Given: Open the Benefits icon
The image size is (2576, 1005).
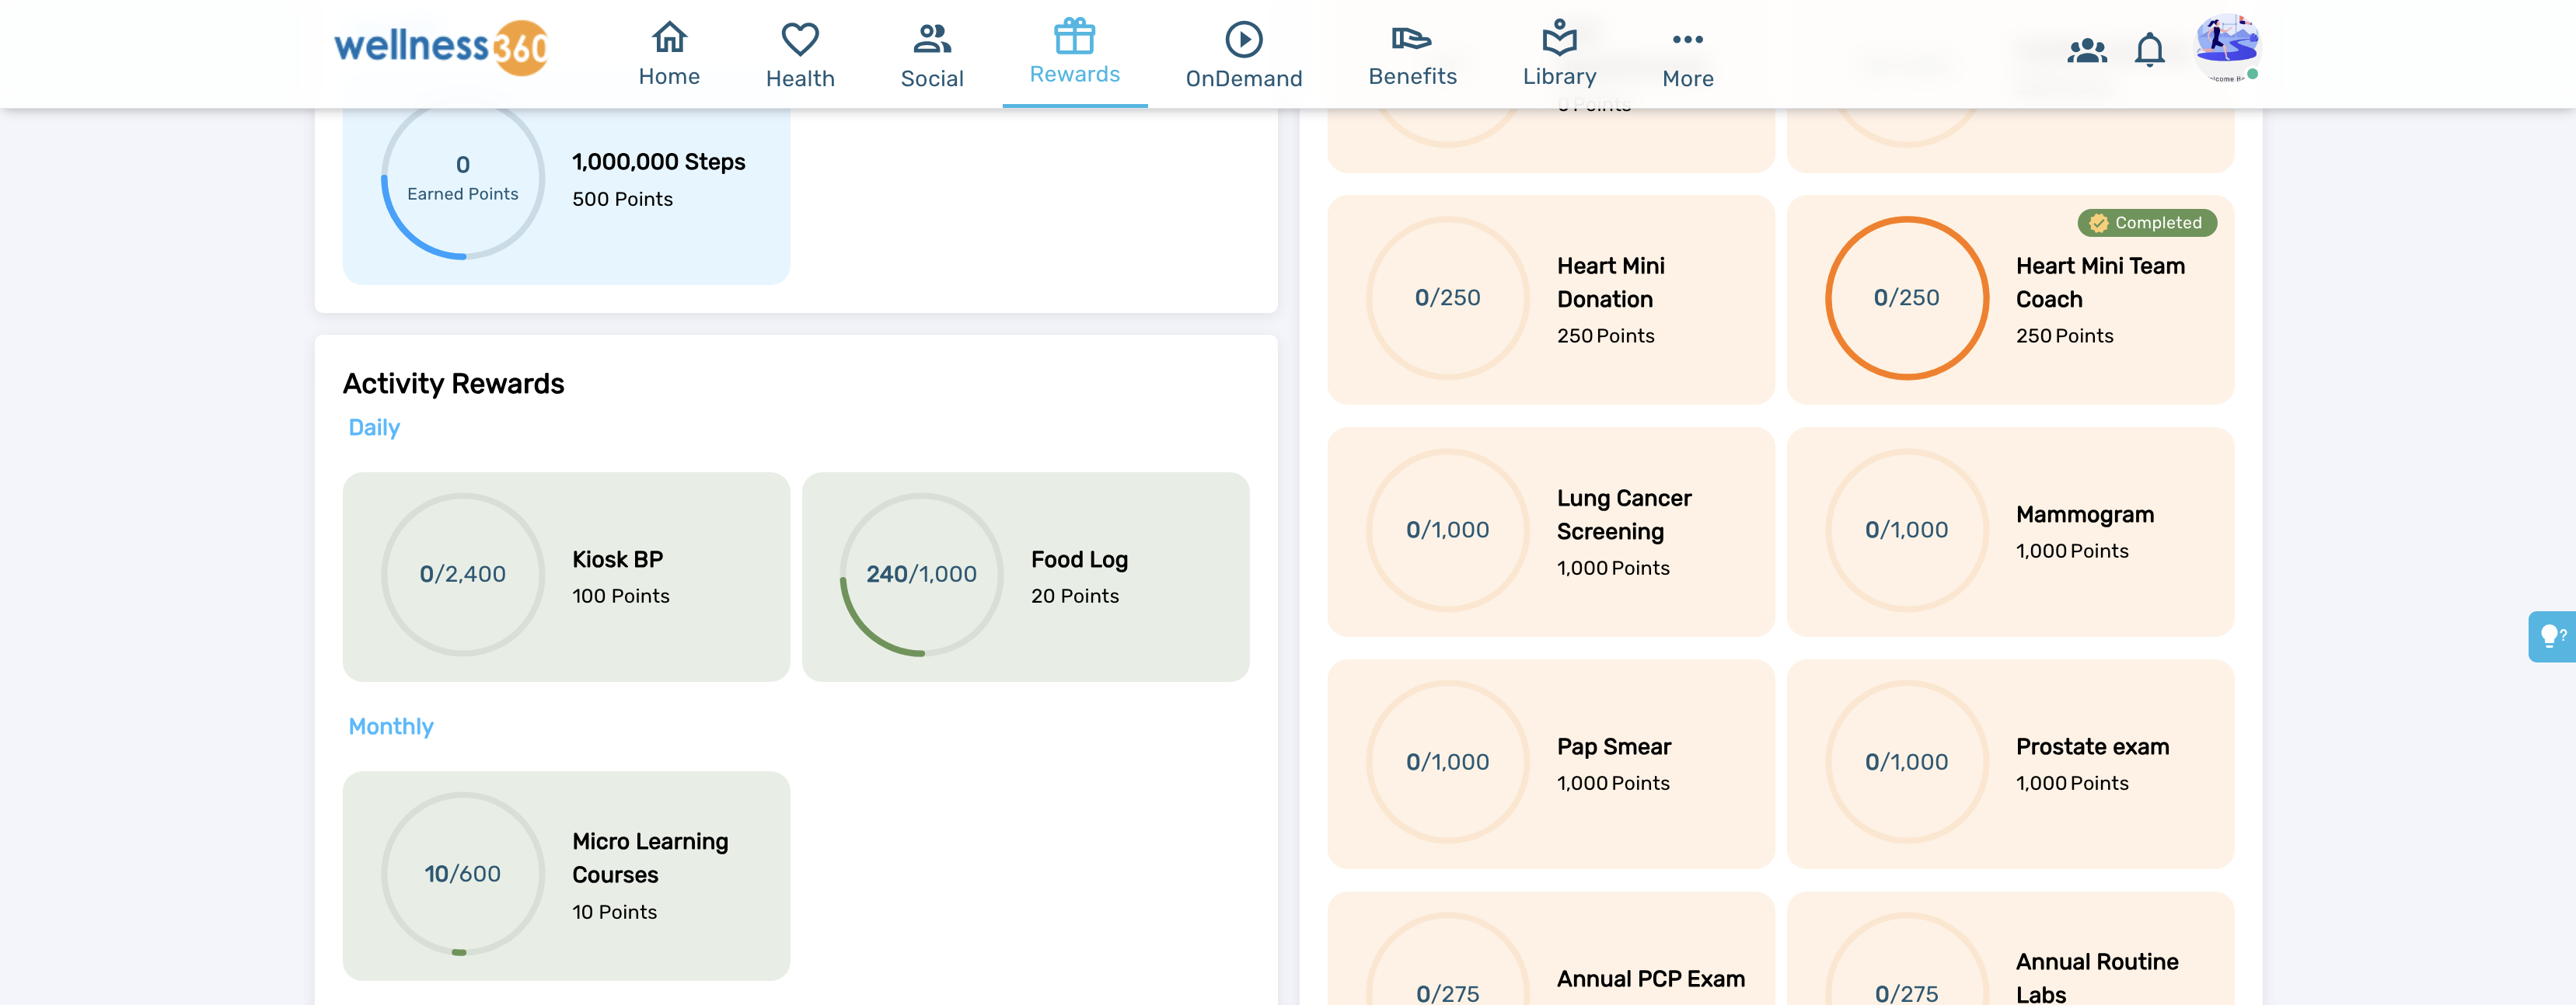Looking at the screenshot, I should point(1411,39).
